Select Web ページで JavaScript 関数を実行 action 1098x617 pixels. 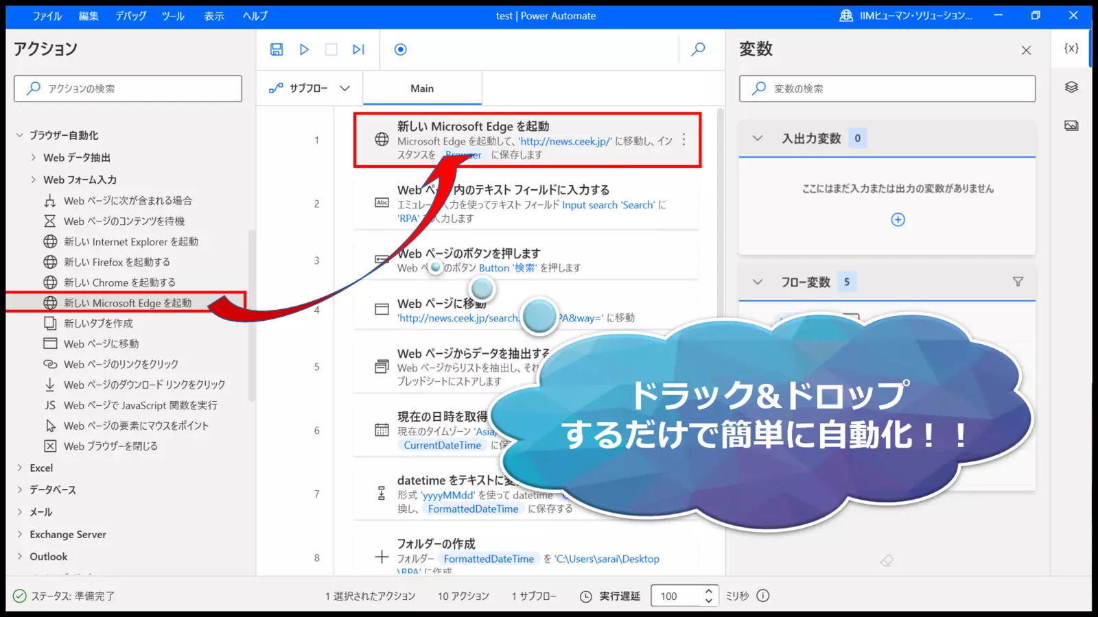click(x=141, y=405)
